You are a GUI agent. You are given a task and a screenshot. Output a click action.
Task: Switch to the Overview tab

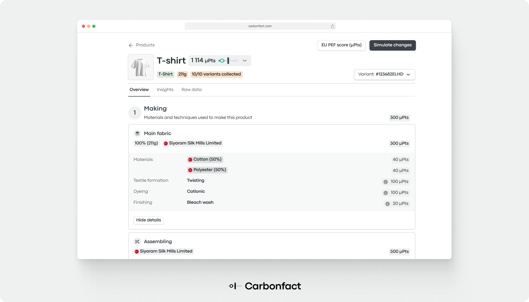point(139,90)
